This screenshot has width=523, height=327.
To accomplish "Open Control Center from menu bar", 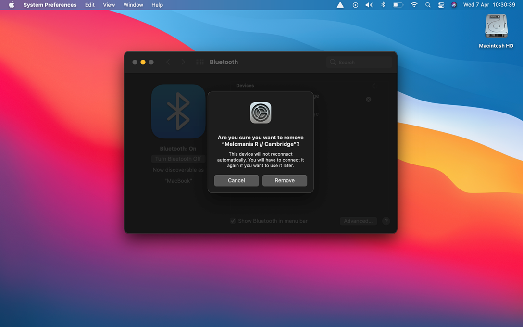I will pyautogui.click(x=441, y=5).
